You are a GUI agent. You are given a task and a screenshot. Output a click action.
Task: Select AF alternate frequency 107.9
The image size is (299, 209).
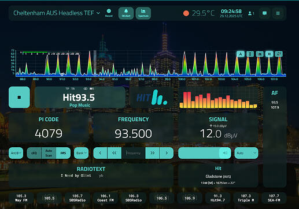pos(275,107)
